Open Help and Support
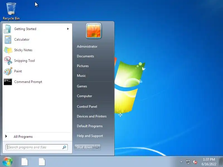The height and width of the screenshot is (167, 223). tap(90, 136)
